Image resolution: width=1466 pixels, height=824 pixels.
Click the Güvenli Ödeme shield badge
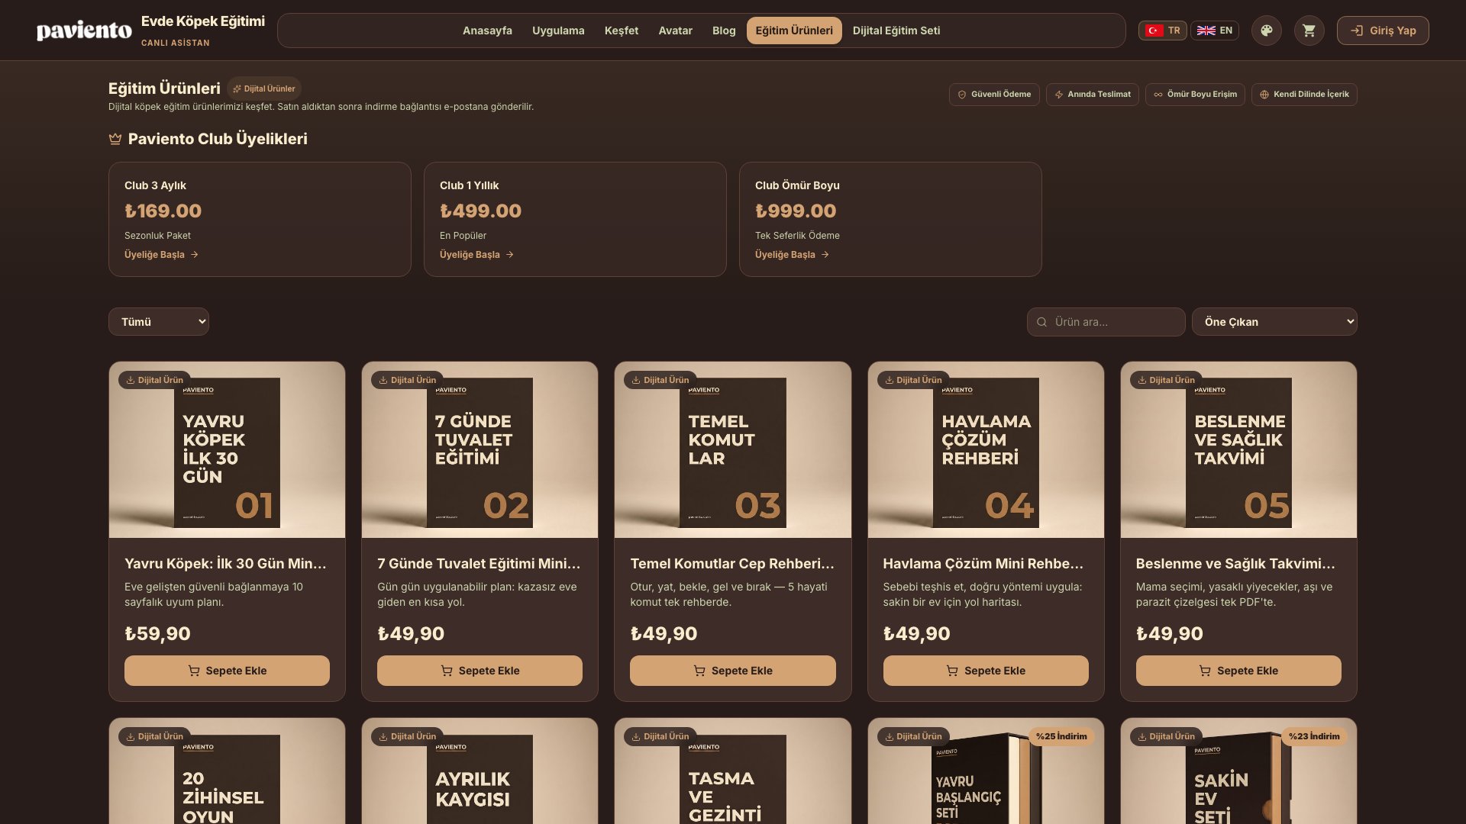[994, 95]
